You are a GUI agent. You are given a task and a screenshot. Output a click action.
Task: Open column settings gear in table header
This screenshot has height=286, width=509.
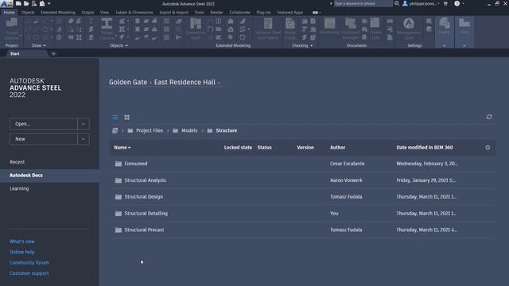[488, 148]
